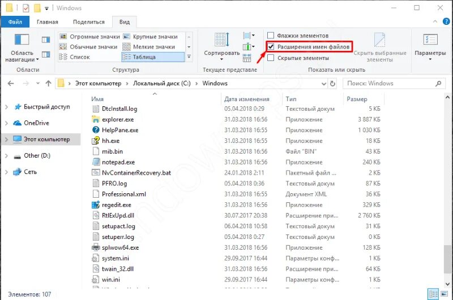Select the explorer.exe file icon

pos(96,119)
